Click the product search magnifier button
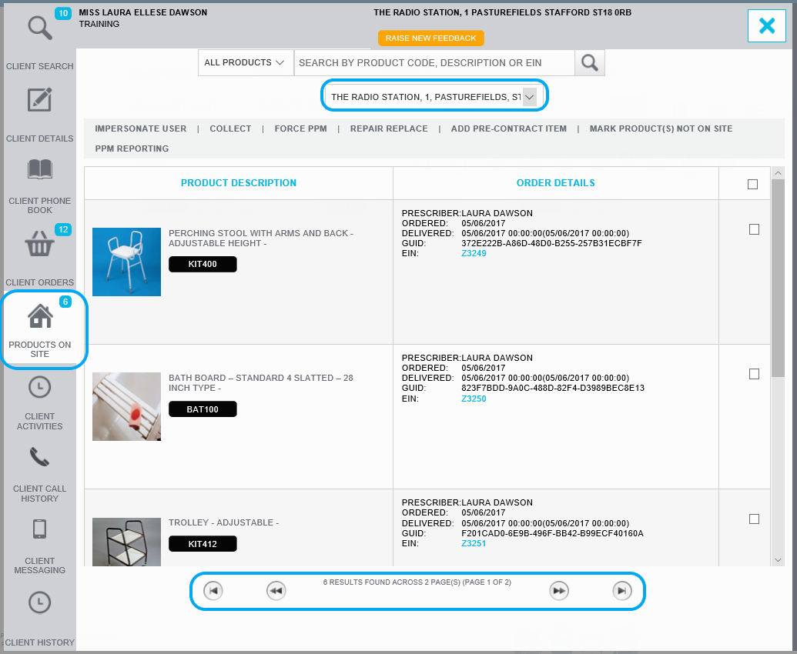797x654 pixels. click(590, 63)
